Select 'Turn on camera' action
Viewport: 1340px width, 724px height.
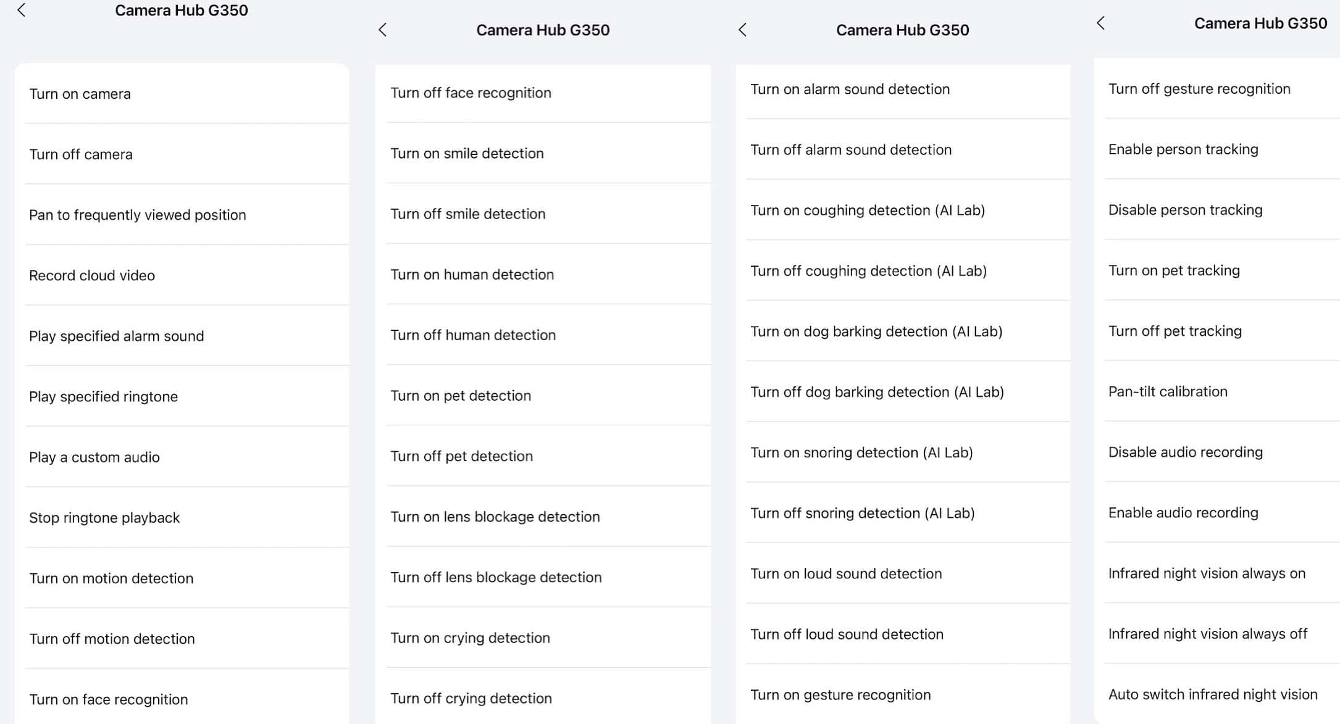pos(80,94)
